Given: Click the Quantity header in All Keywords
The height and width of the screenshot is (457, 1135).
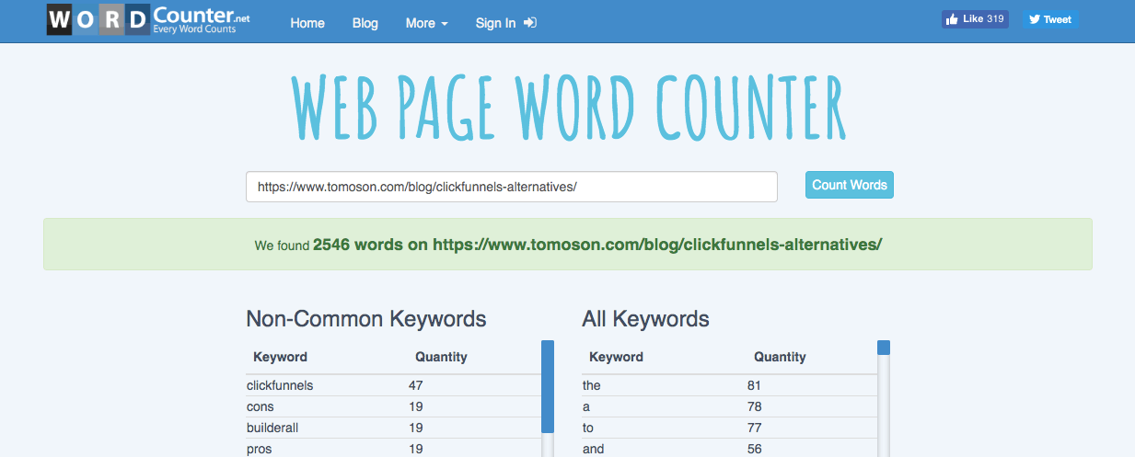Looking at the screenshot, I should click(x=780, y=357).
